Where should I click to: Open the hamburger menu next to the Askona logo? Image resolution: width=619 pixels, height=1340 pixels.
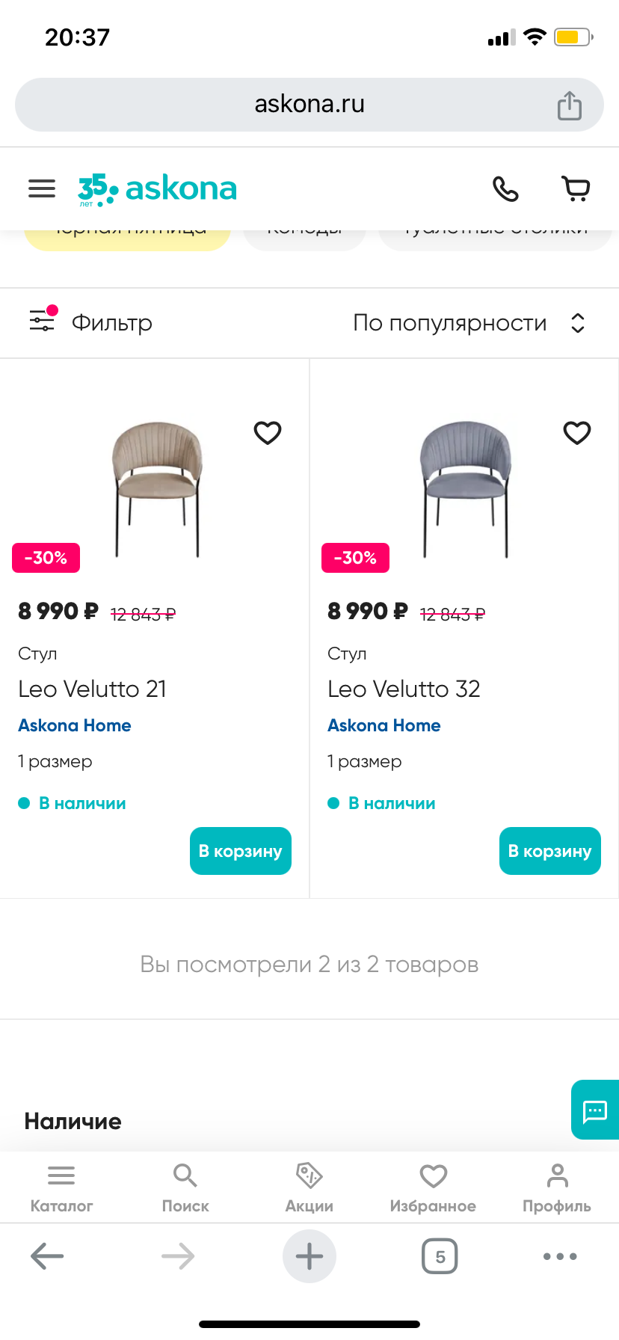42,188
